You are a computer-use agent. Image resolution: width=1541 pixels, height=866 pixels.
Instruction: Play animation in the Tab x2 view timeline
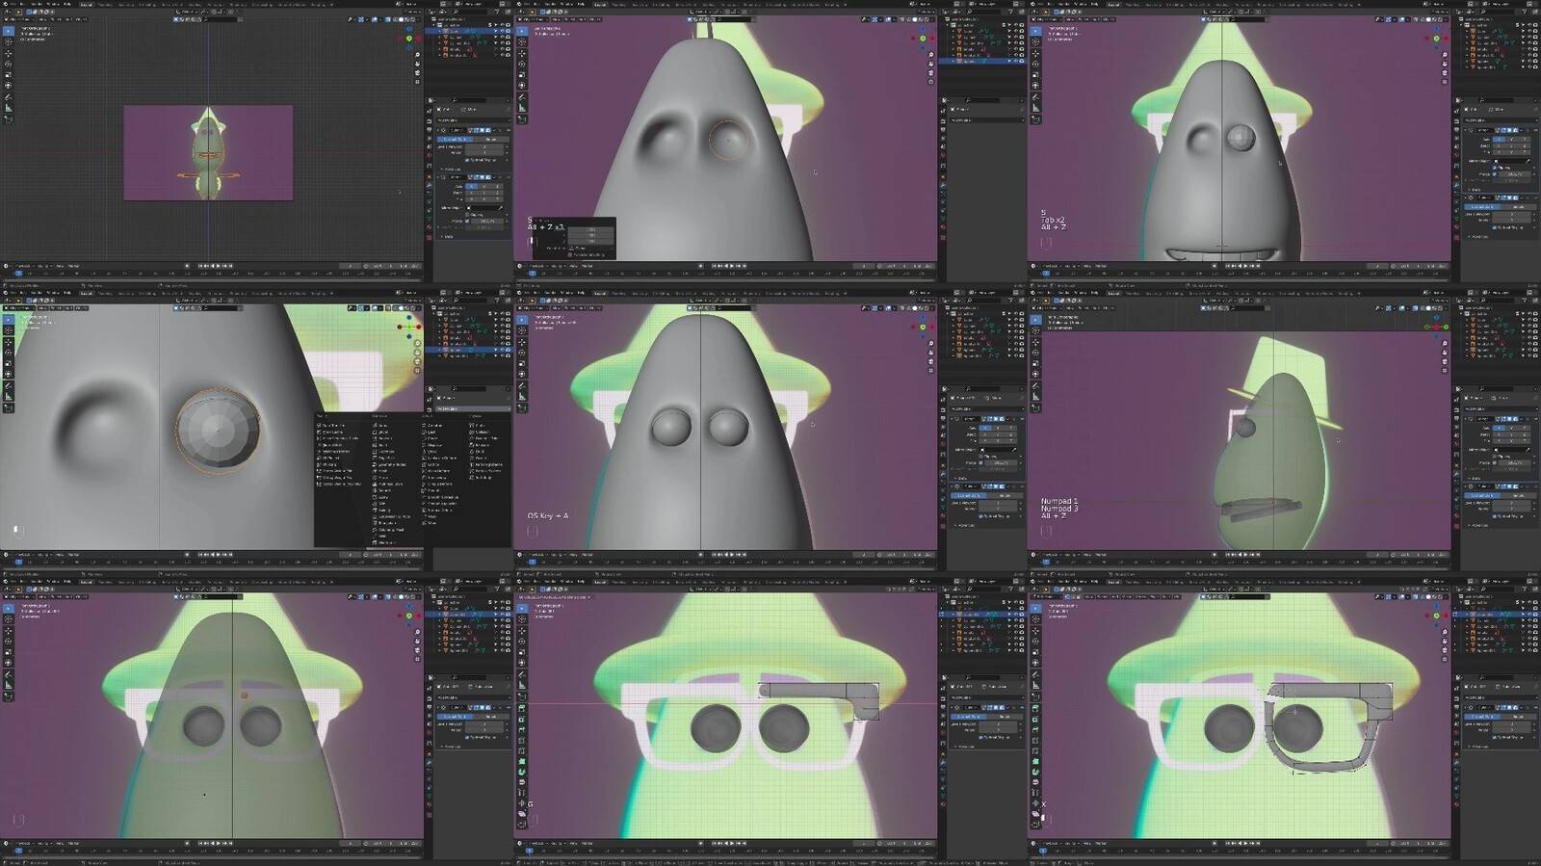click(x=1245, y=265)
